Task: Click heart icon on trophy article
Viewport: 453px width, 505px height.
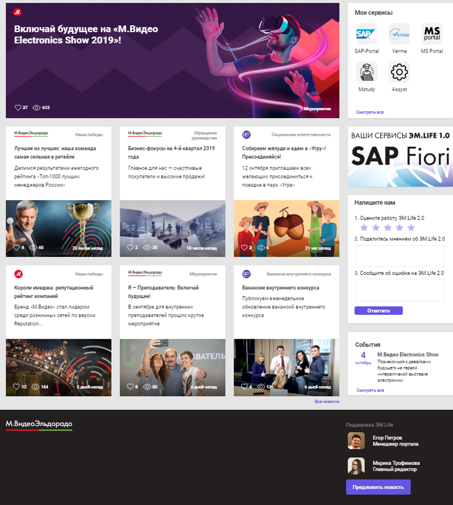Action: click(x=16, y=247)
